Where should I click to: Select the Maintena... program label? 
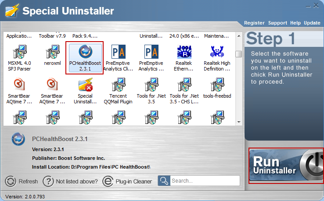point(216,36)
